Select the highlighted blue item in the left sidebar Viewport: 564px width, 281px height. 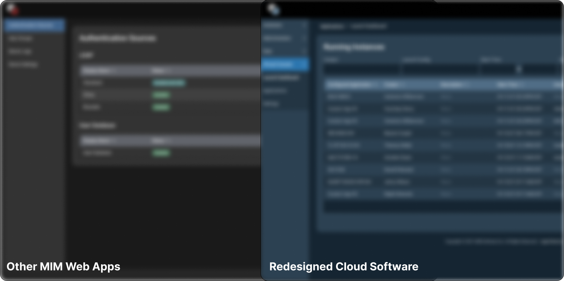pos(34,25)
